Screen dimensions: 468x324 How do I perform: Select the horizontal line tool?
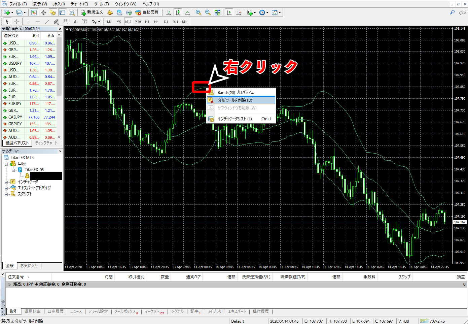pos(38,22)
